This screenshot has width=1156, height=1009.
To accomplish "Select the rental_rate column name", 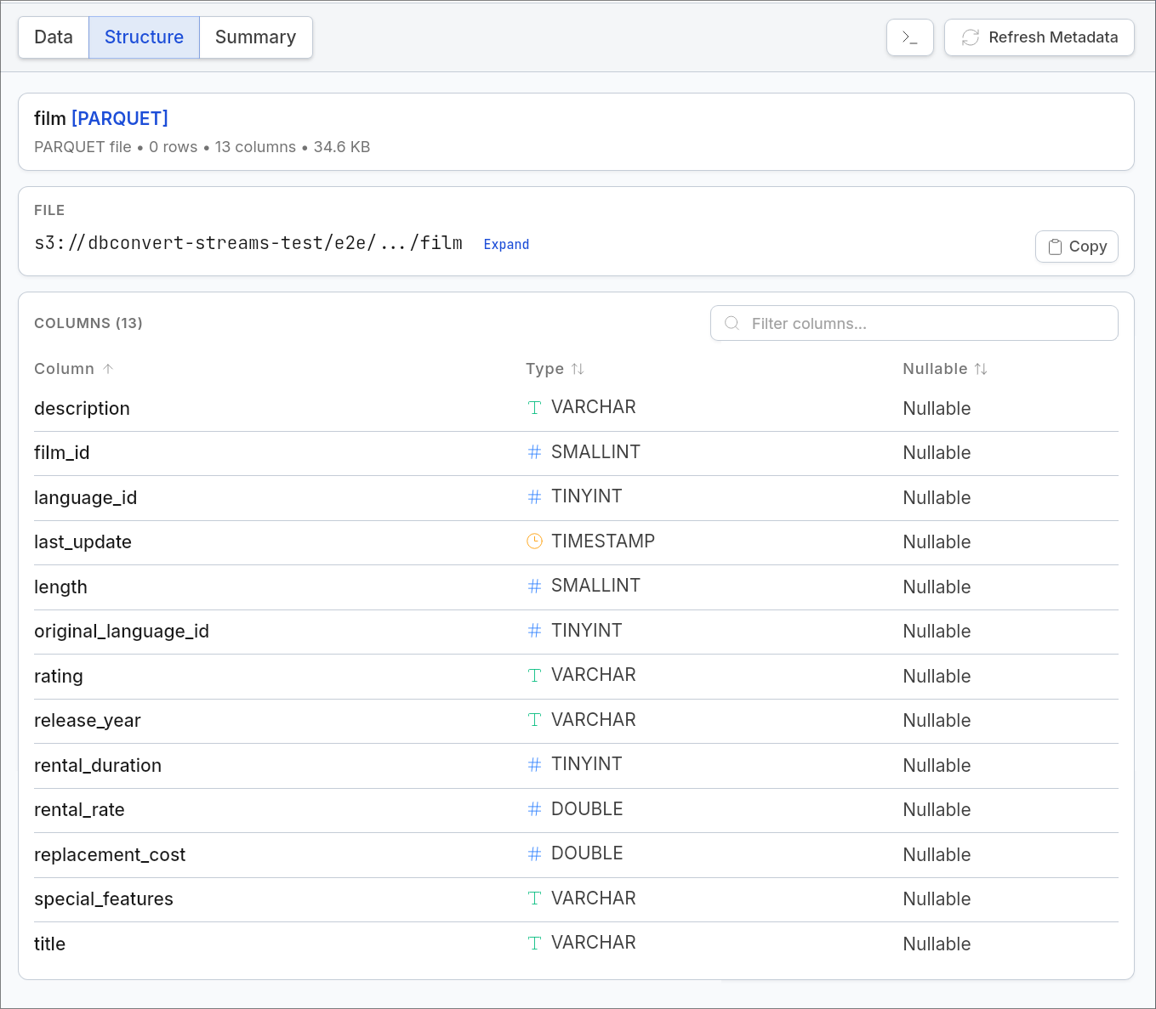I will pos(79,810).
